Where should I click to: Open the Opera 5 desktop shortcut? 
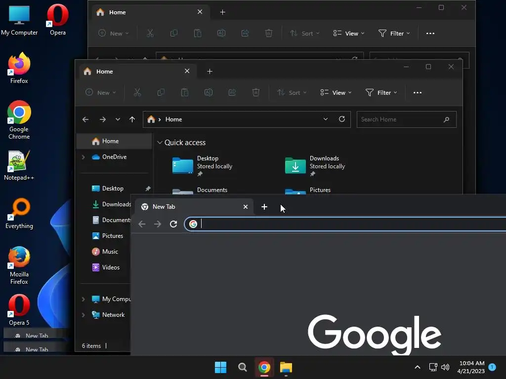(x=19, y=310)
